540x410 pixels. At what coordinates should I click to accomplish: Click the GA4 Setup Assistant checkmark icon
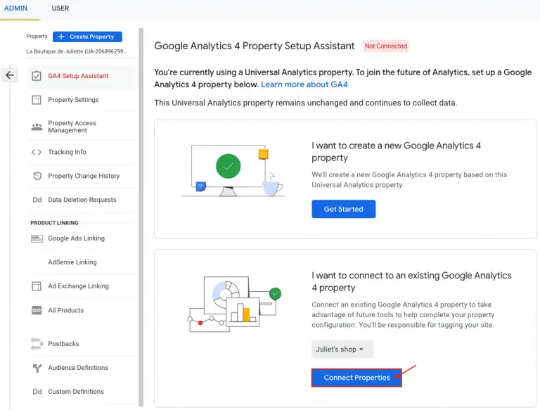tap(37, 76)
